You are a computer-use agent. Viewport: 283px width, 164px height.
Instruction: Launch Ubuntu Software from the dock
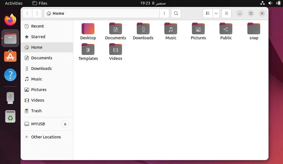[10, 56]
